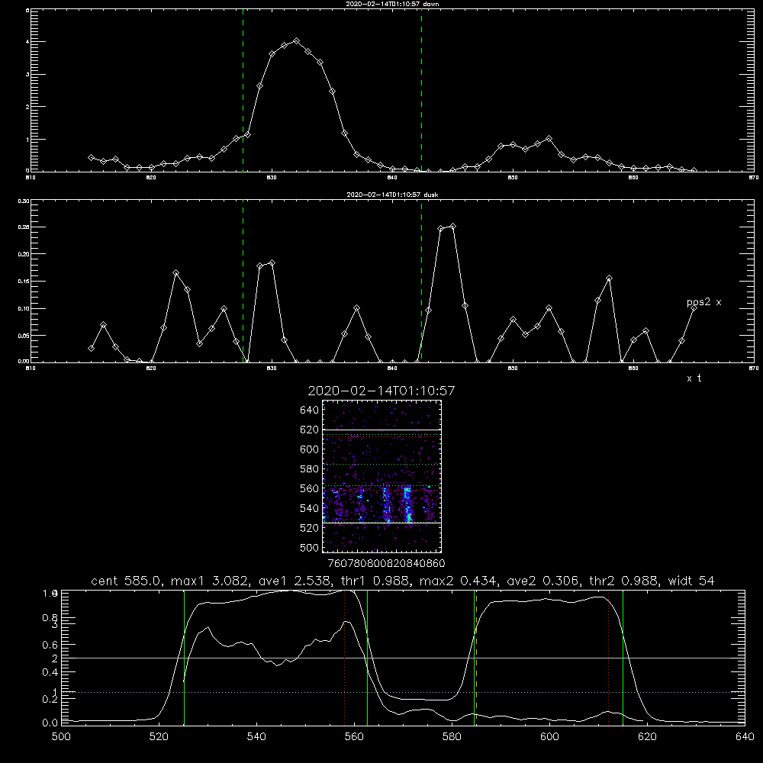
Task: Select the 'cent 585.0' value
Action: point(128,581)
